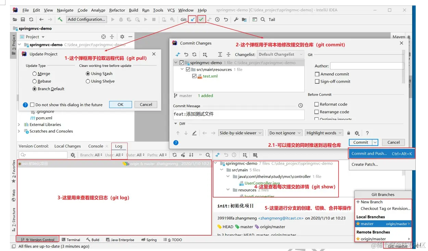Open the Side-by-side viewer dropdown

tap(241, 133)
